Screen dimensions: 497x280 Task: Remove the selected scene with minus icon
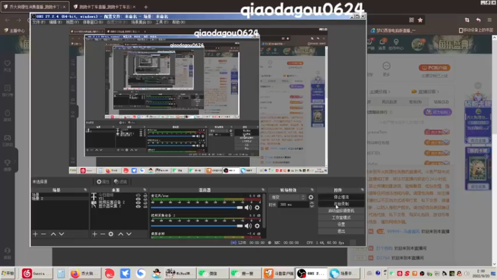(43, 234)
